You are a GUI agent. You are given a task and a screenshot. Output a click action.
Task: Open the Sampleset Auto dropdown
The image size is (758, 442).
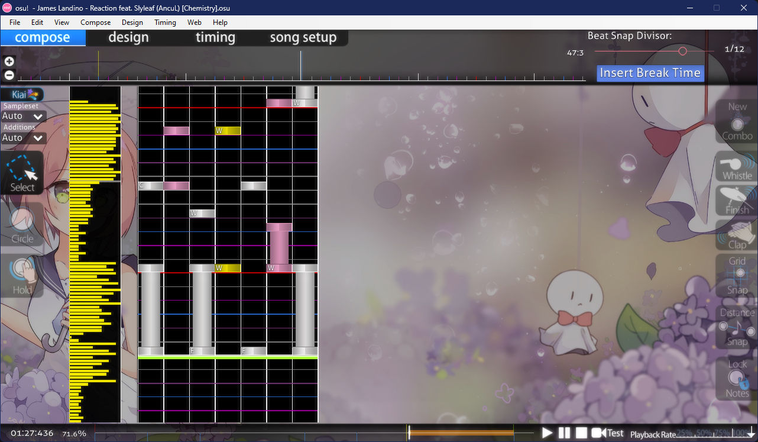(x=24, y=116)
